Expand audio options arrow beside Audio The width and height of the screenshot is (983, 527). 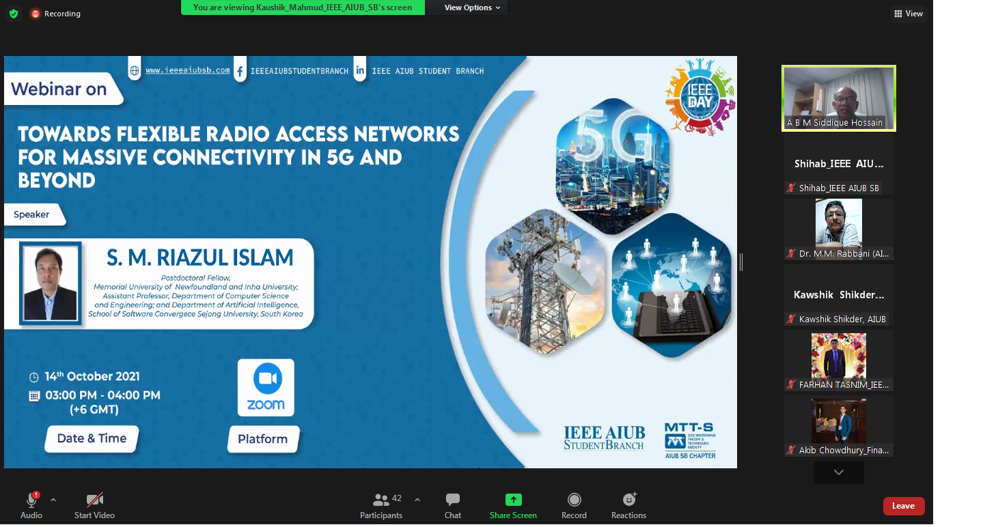click(53, 500)
